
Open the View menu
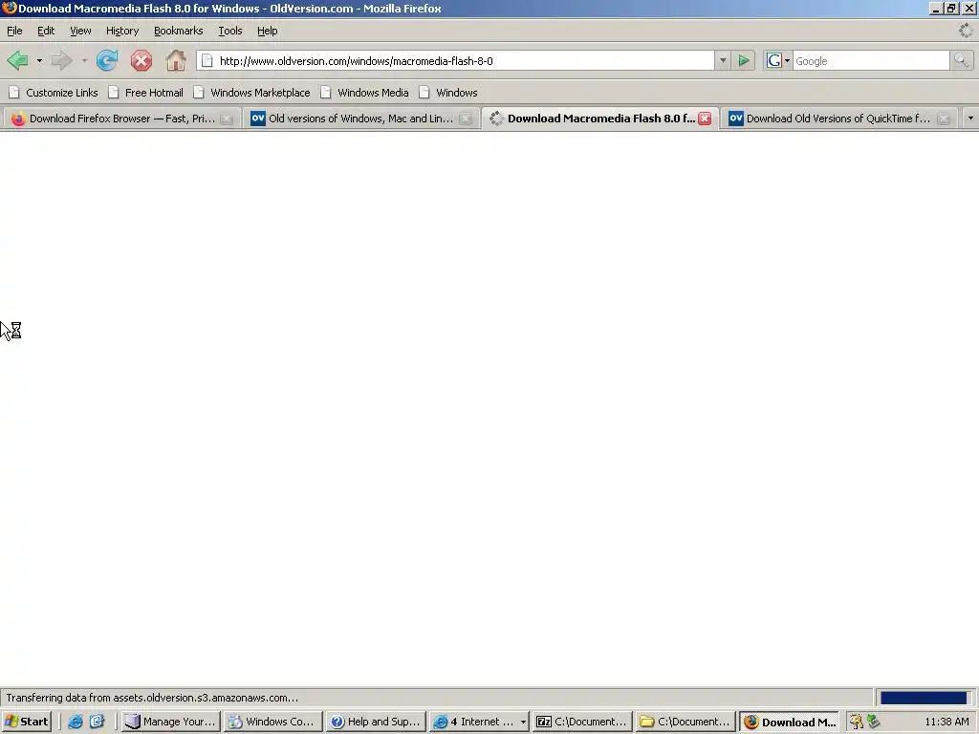(80, 31)
